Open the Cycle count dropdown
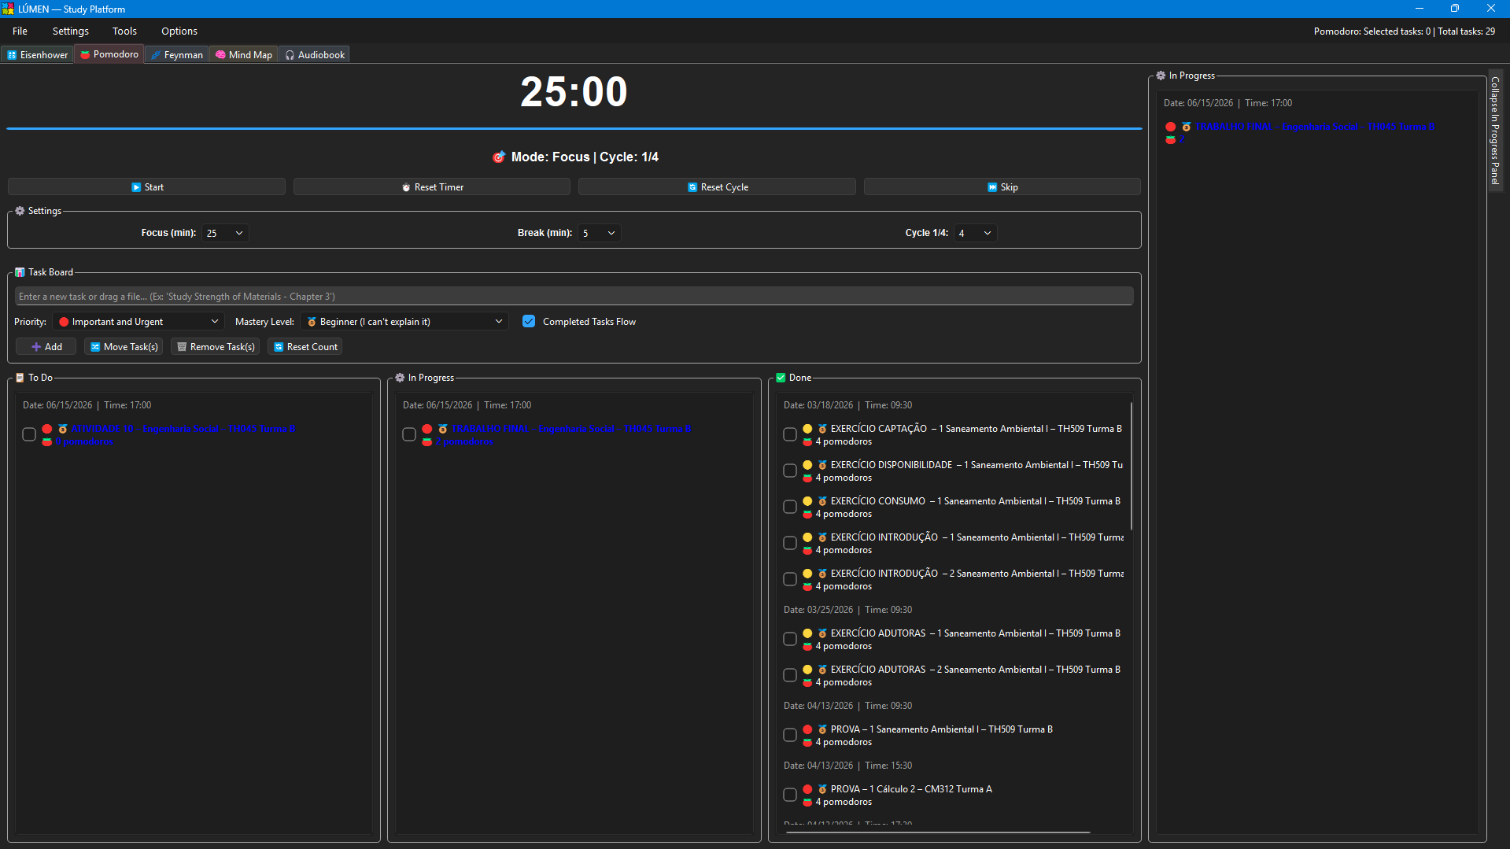 pyautogui.click(x=975, y=233)
